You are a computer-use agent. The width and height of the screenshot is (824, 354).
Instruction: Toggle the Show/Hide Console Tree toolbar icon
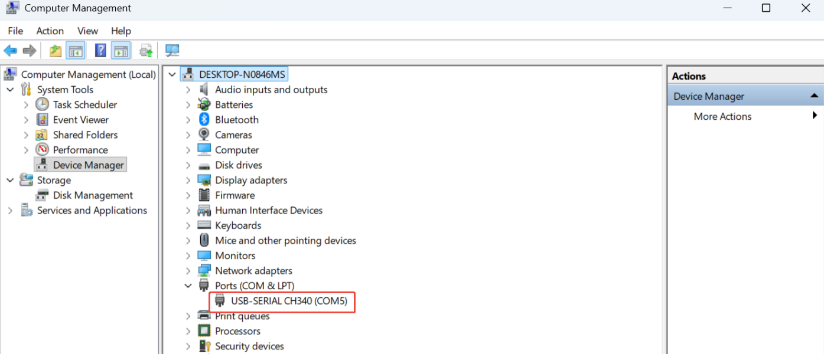point(76,51)
